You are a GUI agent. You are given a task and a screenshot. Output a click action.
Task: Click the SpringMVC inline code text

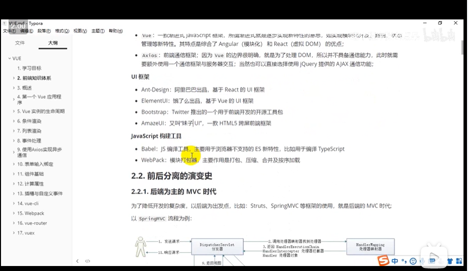(152, 219)
